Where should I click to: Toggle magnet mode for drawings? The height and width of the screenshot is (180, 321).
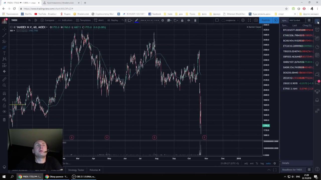(x=4, y=93)
